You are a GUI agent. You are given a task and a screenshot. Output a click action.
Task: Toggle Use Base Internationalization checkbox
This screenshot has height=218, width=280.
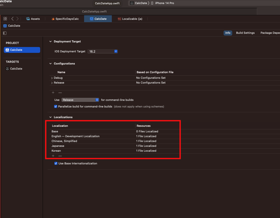point(56,163)
